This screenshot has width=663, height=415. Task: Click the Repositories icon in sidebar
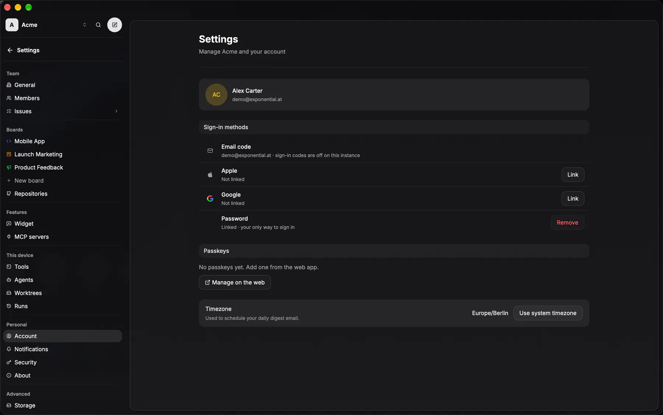coord(9,194)
